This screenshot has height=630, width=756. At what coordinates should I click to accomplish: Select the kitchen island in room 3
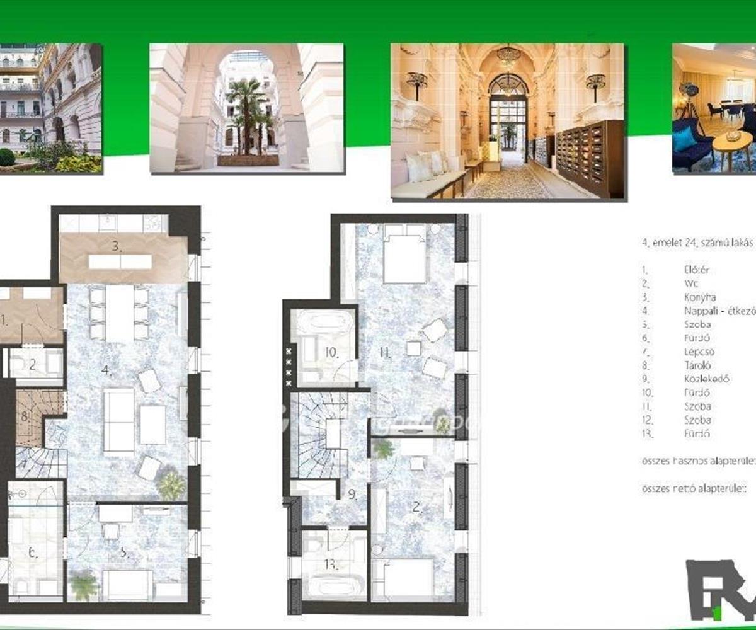click(x=120, y=261)
